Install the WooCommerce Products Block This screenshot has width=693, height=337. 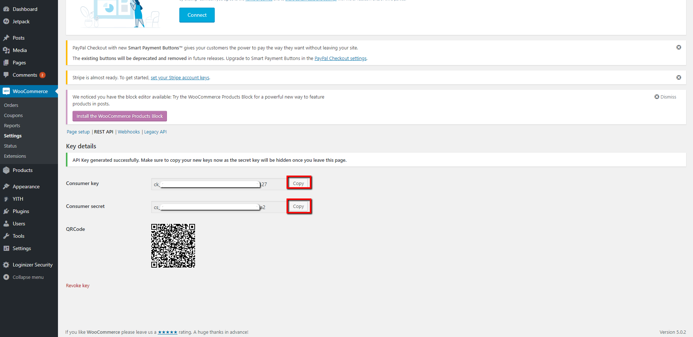click(120, 116)
